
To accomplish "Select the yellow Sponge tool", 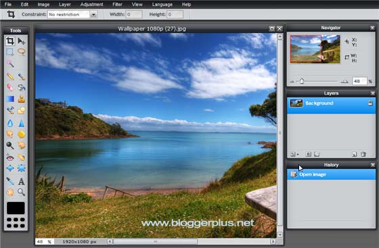I will (21, 134).
